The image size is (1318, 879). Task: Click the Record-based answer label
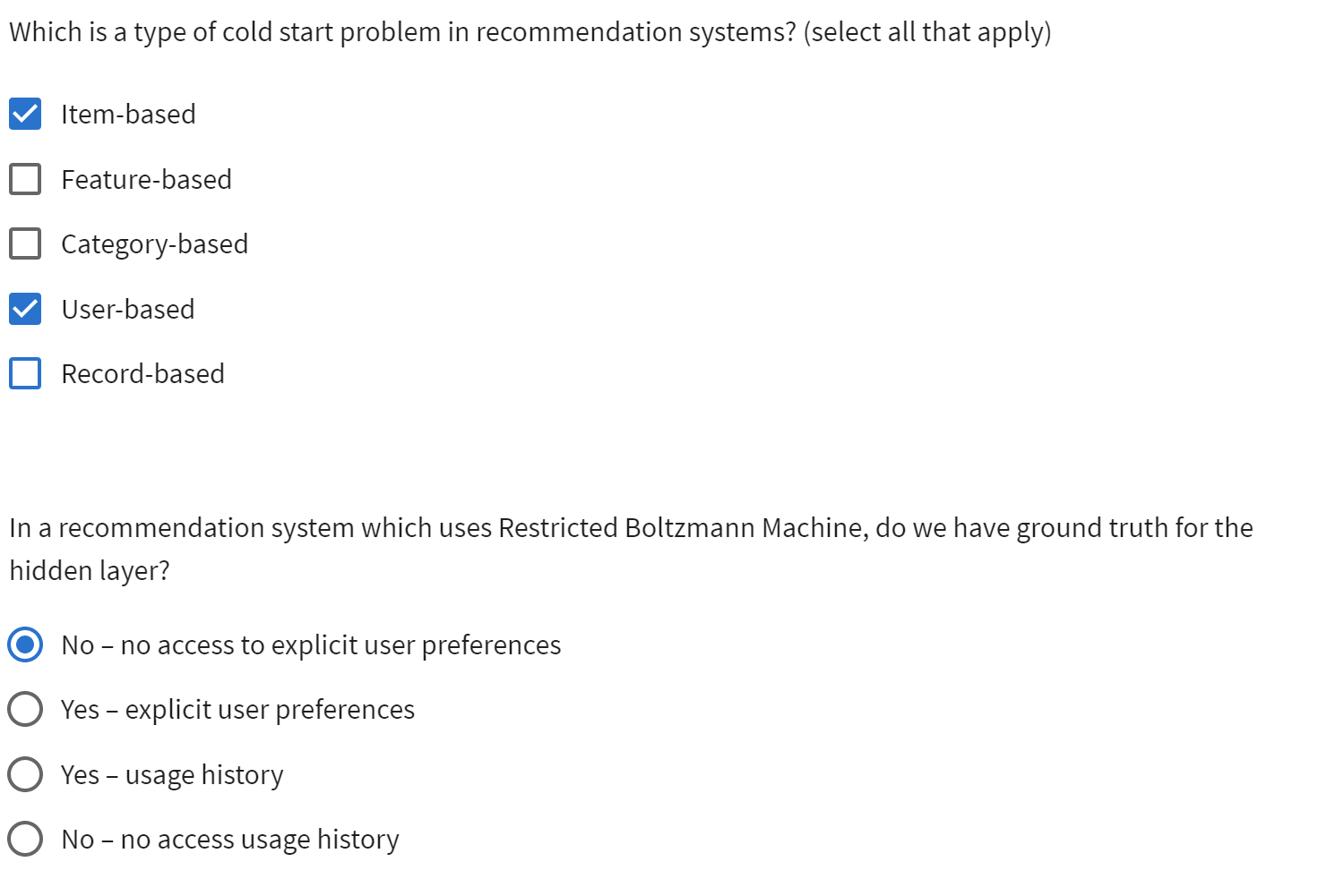click(142, 373)
